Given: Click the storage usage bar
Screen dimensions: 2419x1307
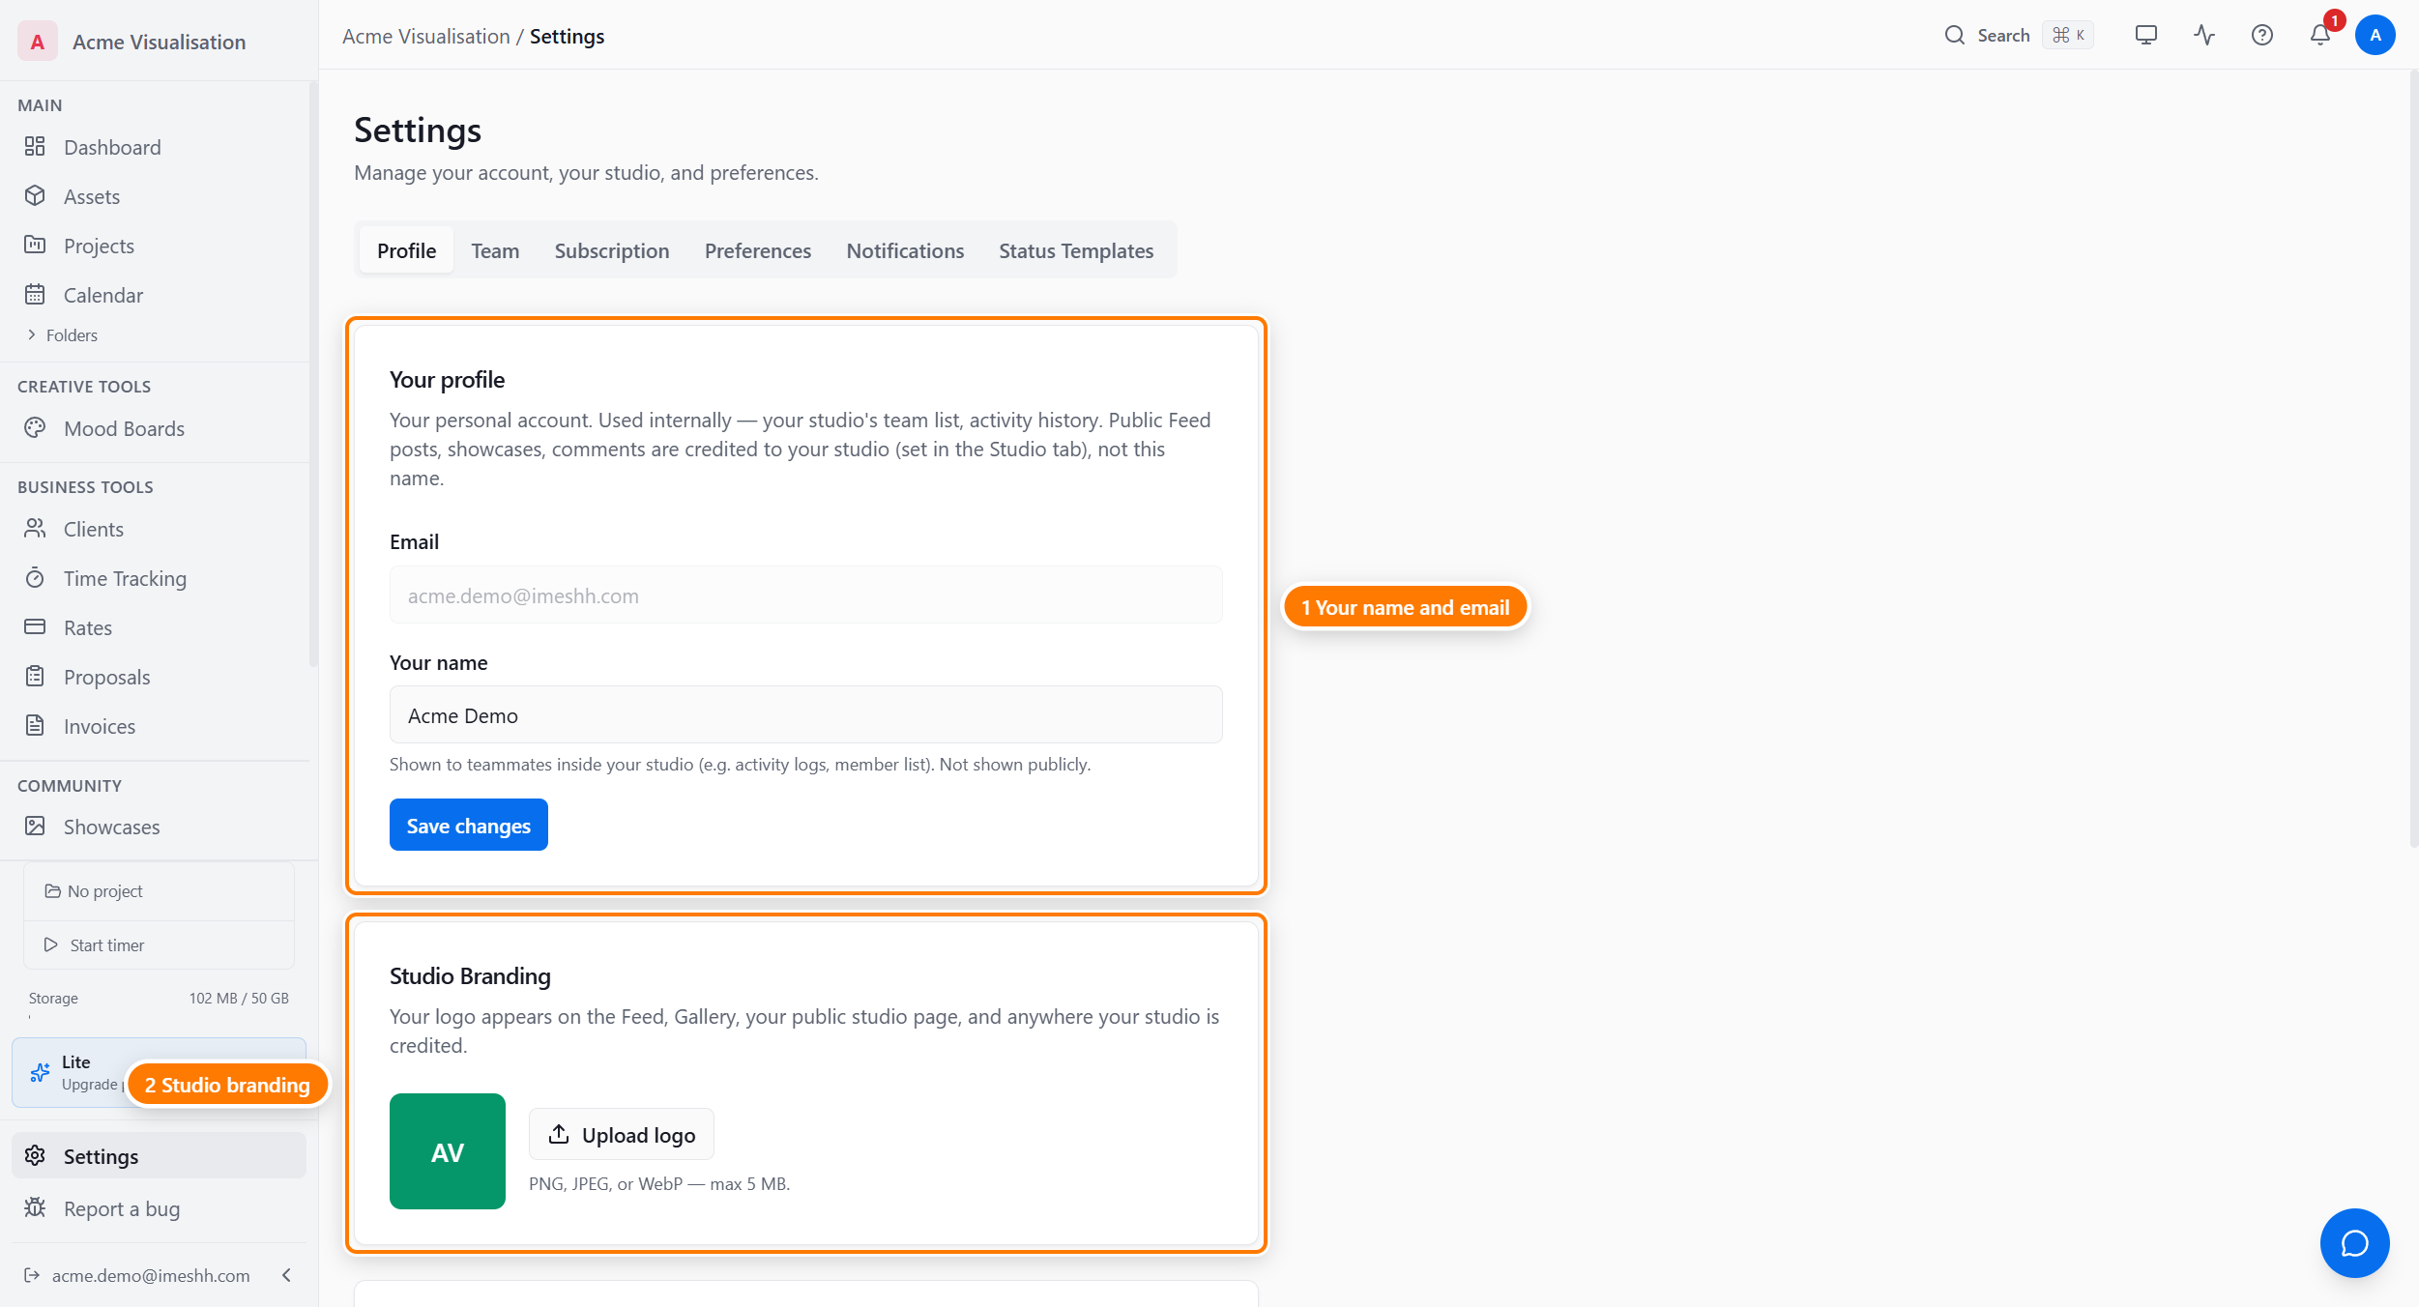Looking at the screenshot, I should tap(159, 1017).
